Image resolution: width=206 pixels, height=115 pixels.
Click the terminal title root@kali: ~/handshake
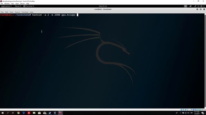(x=103, y=9)
